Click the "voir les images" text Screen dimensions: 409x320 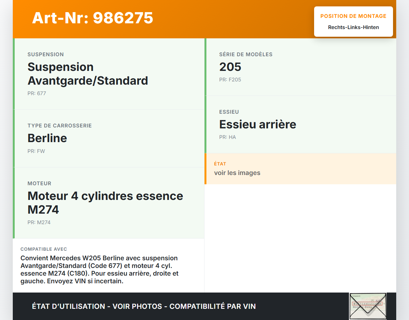coord(237,173)
